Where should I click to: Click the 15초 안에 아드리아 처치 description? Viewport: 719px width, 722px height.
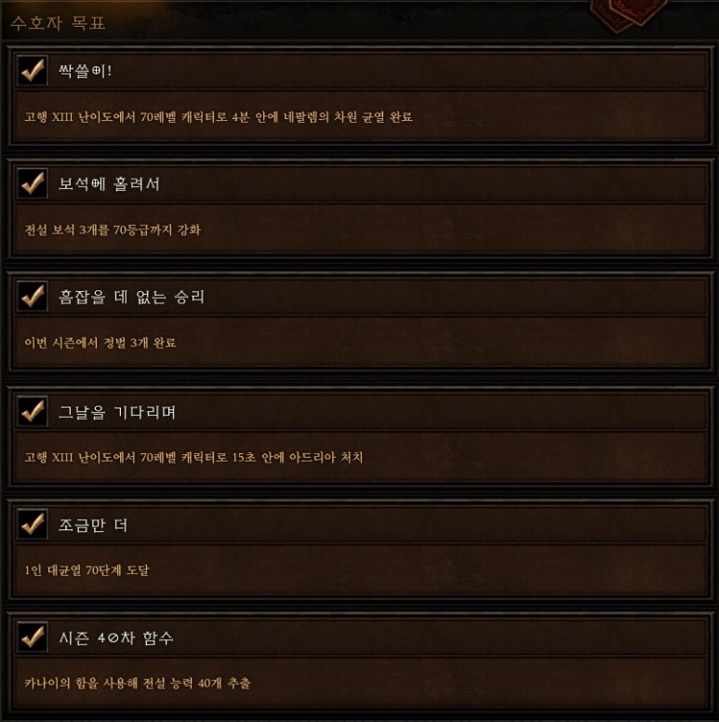click(x=193, y=457)
